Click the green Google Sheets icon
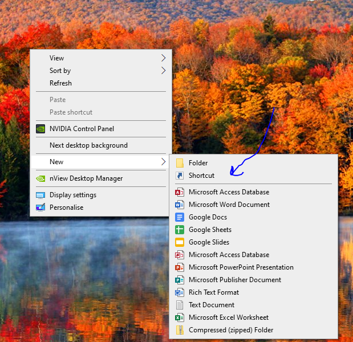This screenshot has width=353, height=342. 180,230
